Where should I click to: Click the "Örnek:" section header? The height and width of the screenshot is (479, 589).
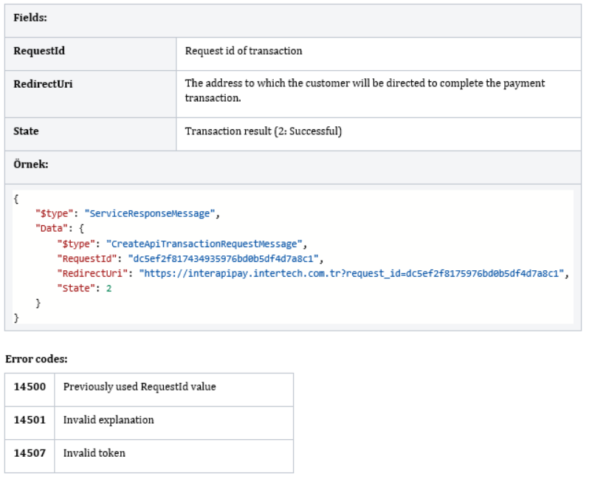pos(30,165)
